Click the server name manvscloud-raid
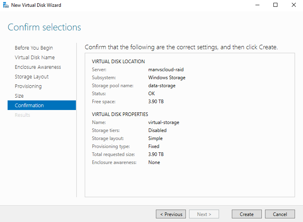Screen dimensions: 303x222 [166, 70]
